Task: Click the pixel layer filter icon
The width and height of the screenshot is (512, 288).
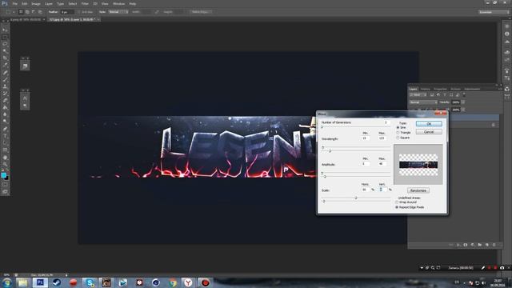Action: (432, 95)
